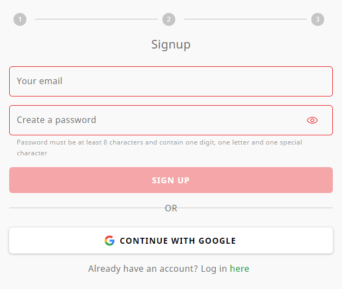Select step 1 circle in progress indicator
Screen dimensions: 342x289
point(20,19)
